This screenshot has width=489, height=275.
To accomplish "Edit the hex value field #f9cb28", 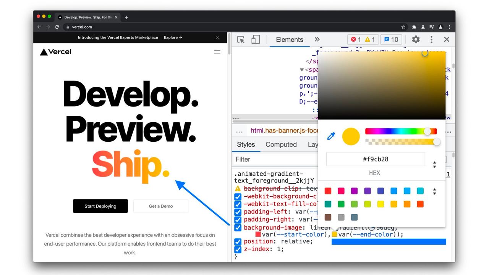I will [x=376, y=159].
